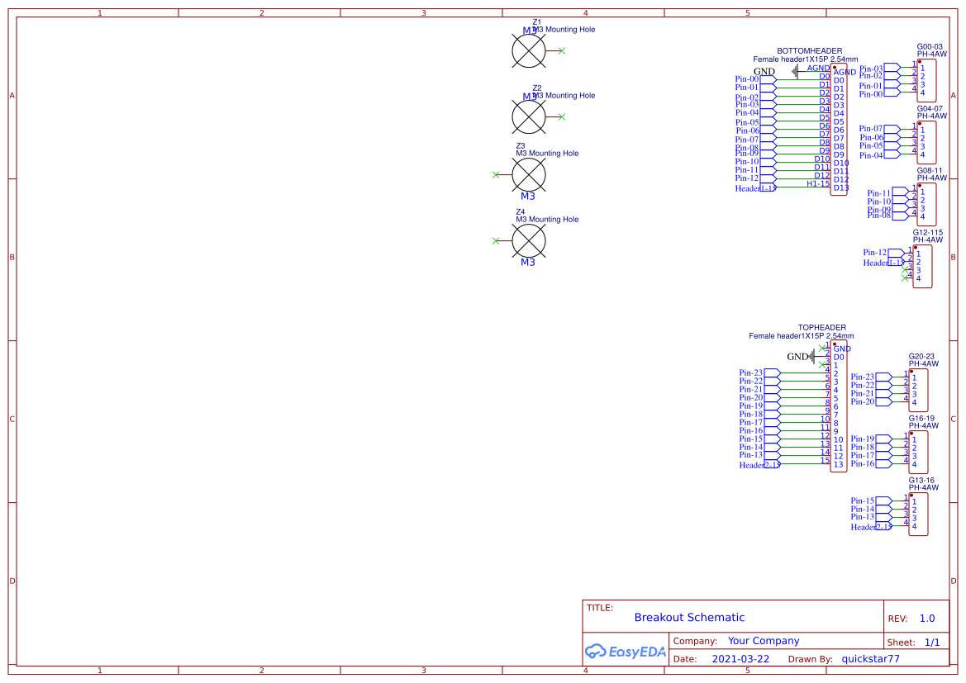
Task: Click the 'Header2-15' net flag left of TOPHEADER
Action: (760, 464)
